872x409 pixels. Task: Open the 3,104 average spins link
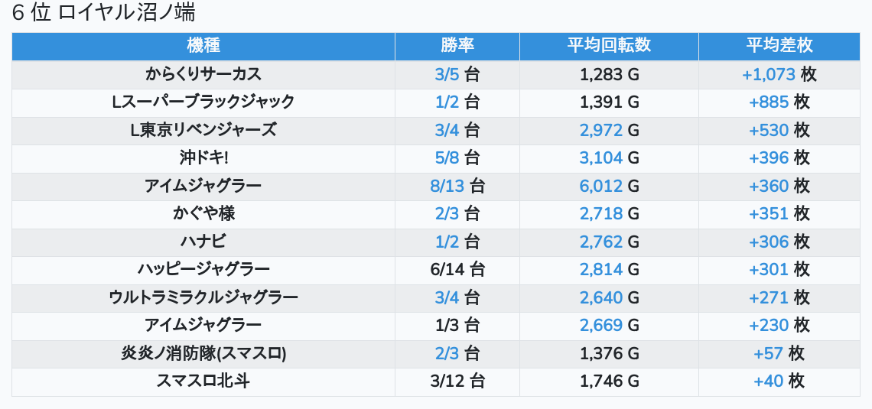pyautogui.click(x=601, y=157)
